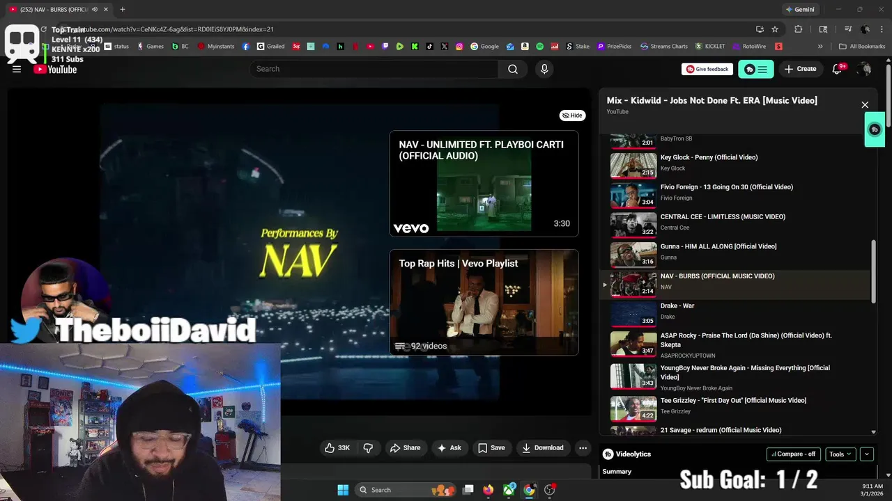Download the video
This screenshot has height=501, width=892.
543,448
